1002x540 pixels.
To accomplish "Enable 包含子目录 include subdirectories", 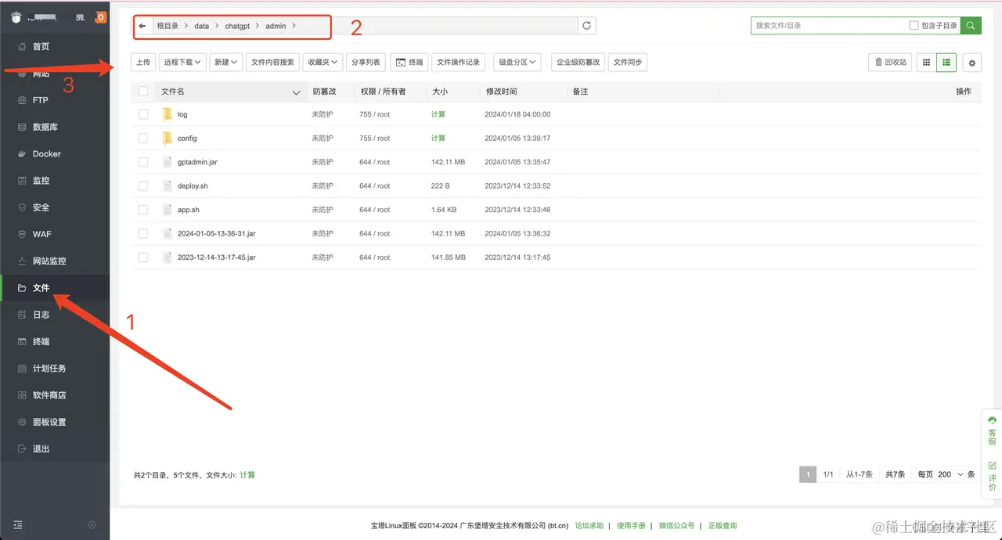I will 914,26.
